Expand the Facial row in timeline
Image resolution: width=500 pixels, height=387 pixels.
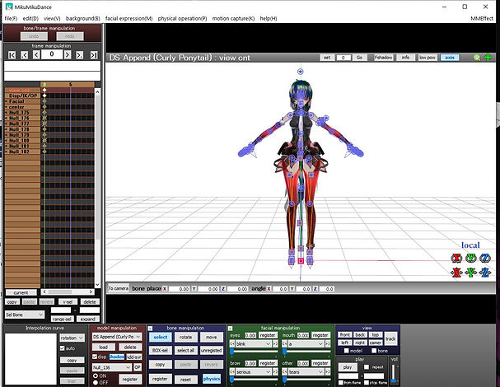coord(7,101)
